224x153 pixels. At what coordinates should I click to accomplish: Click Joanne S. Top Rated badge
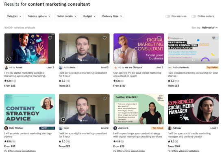(158, 128)
